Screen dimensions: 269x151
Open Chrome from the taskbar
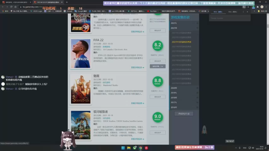(x=141, y=148)
